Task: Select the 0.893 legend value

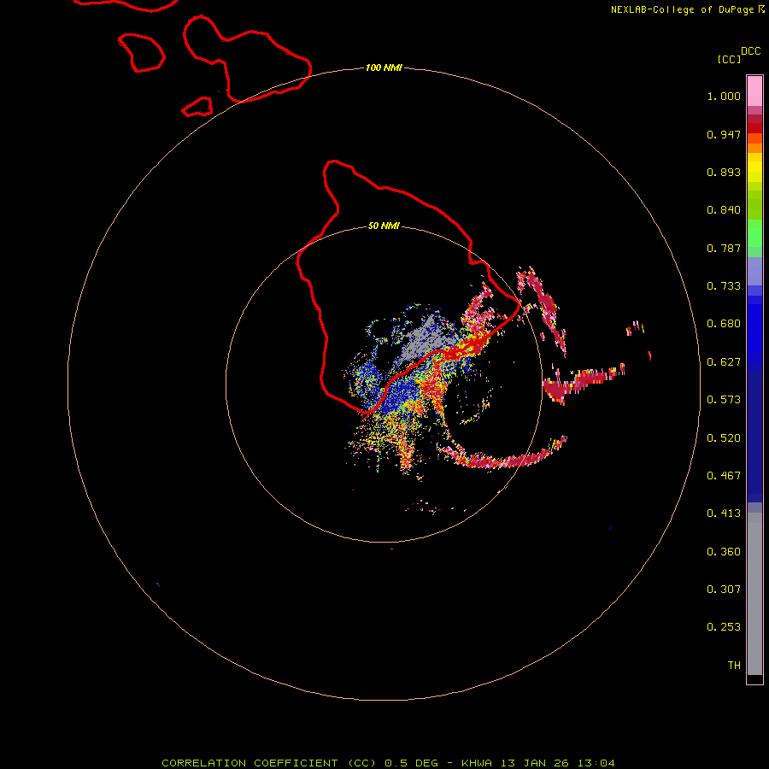Action: click(x=724, y=172)
